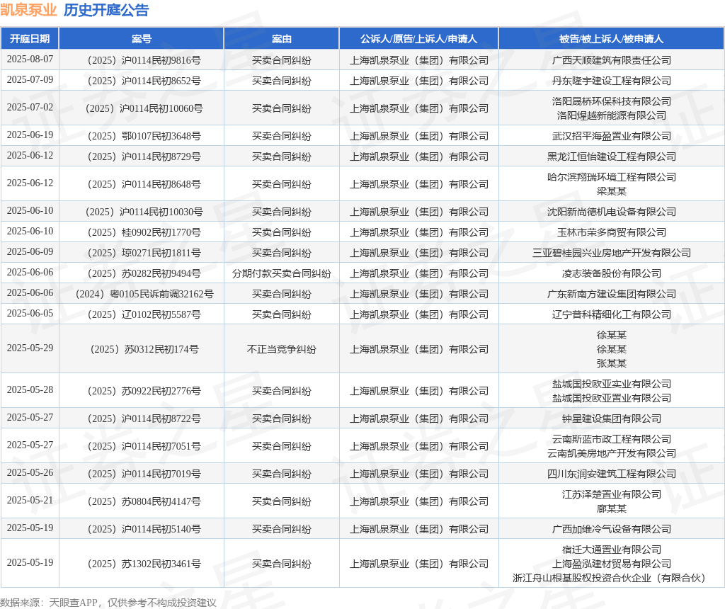This screenshot has width=725, height=609.
Task: Click defendant name 梁某某
Action: (611, 191)
